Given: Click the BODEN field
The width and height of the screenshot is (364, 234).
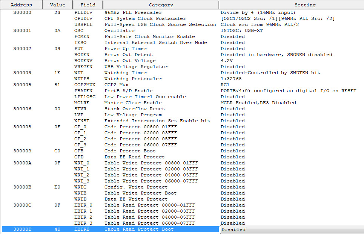Looking at the screenshot, I should [82, 55].
